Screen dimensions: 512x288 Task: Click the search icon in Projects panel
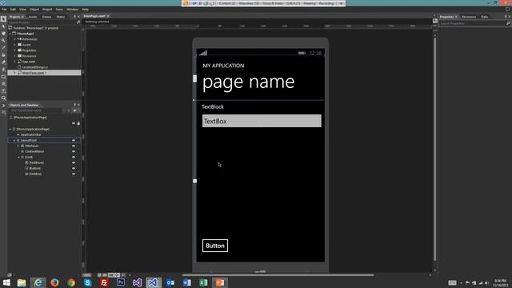[78, 22]
